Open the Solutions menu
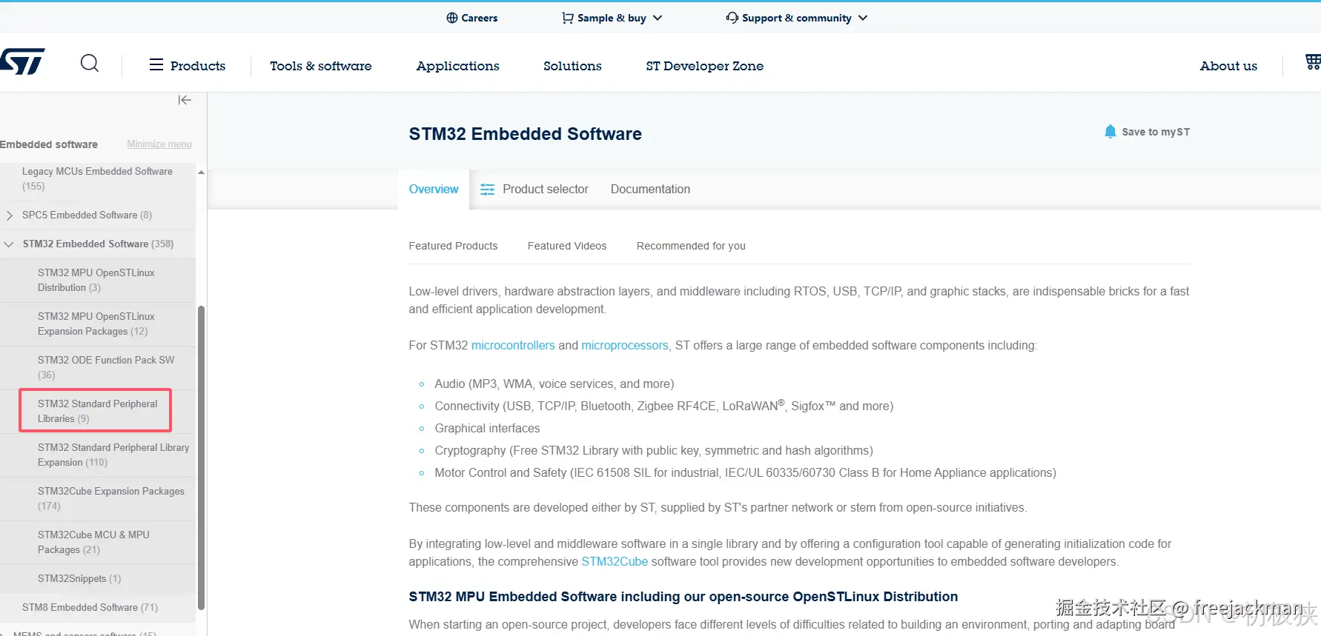Viewport: 1321px width, 636px height. (572, 66)
